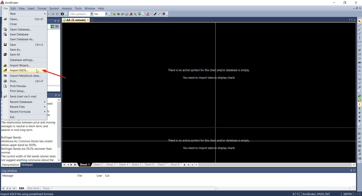Click the red-green hearts toolbar icon
The height and width of the screenshot is (196, 362).
pyautogui.click(x=118, y=14)
